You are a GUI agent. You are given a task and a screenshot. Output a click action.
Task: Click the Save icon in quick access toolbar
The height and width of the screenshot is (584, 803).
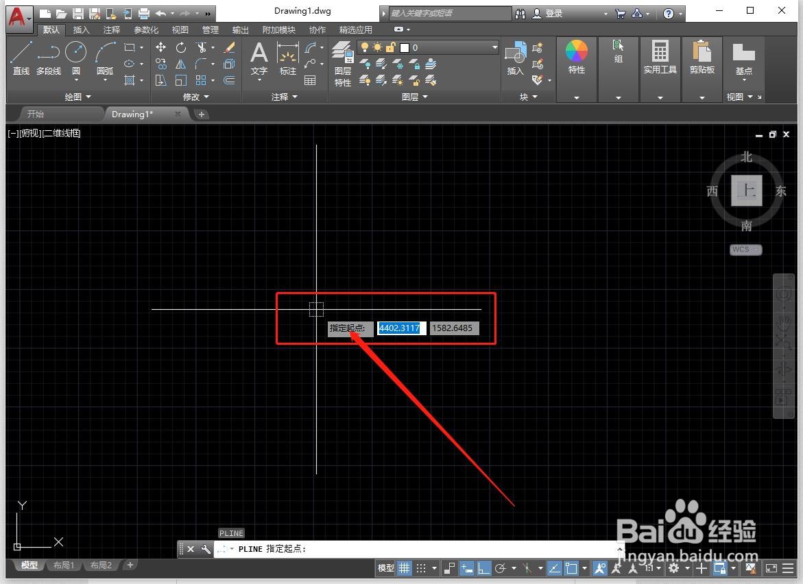tap(77, 13)
